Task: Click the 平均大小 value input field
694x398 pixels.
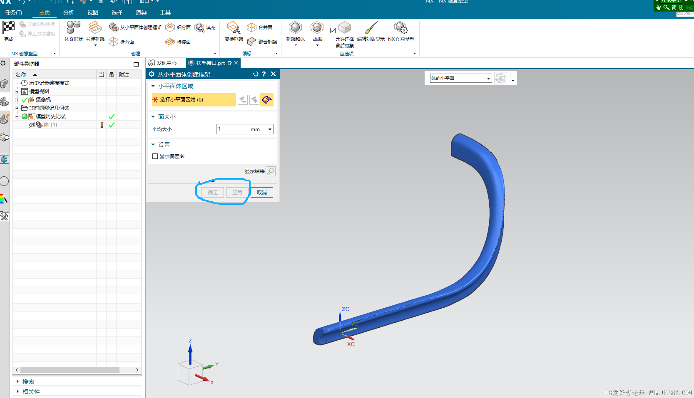Action: click(232, 129)
